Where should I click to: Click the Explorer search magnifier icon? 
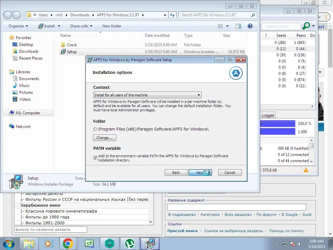tap(253, 15)
